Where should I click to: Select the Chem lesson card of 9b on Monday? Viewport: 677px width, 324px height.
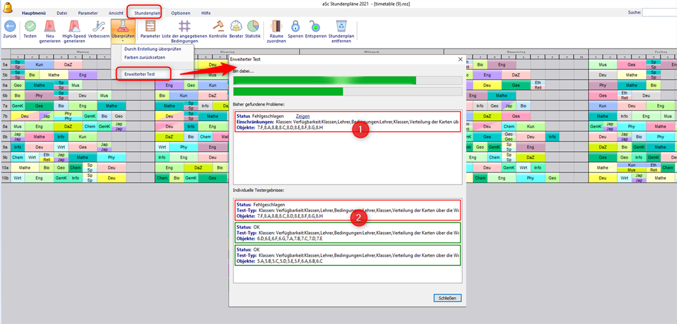(x=18, y=158)
